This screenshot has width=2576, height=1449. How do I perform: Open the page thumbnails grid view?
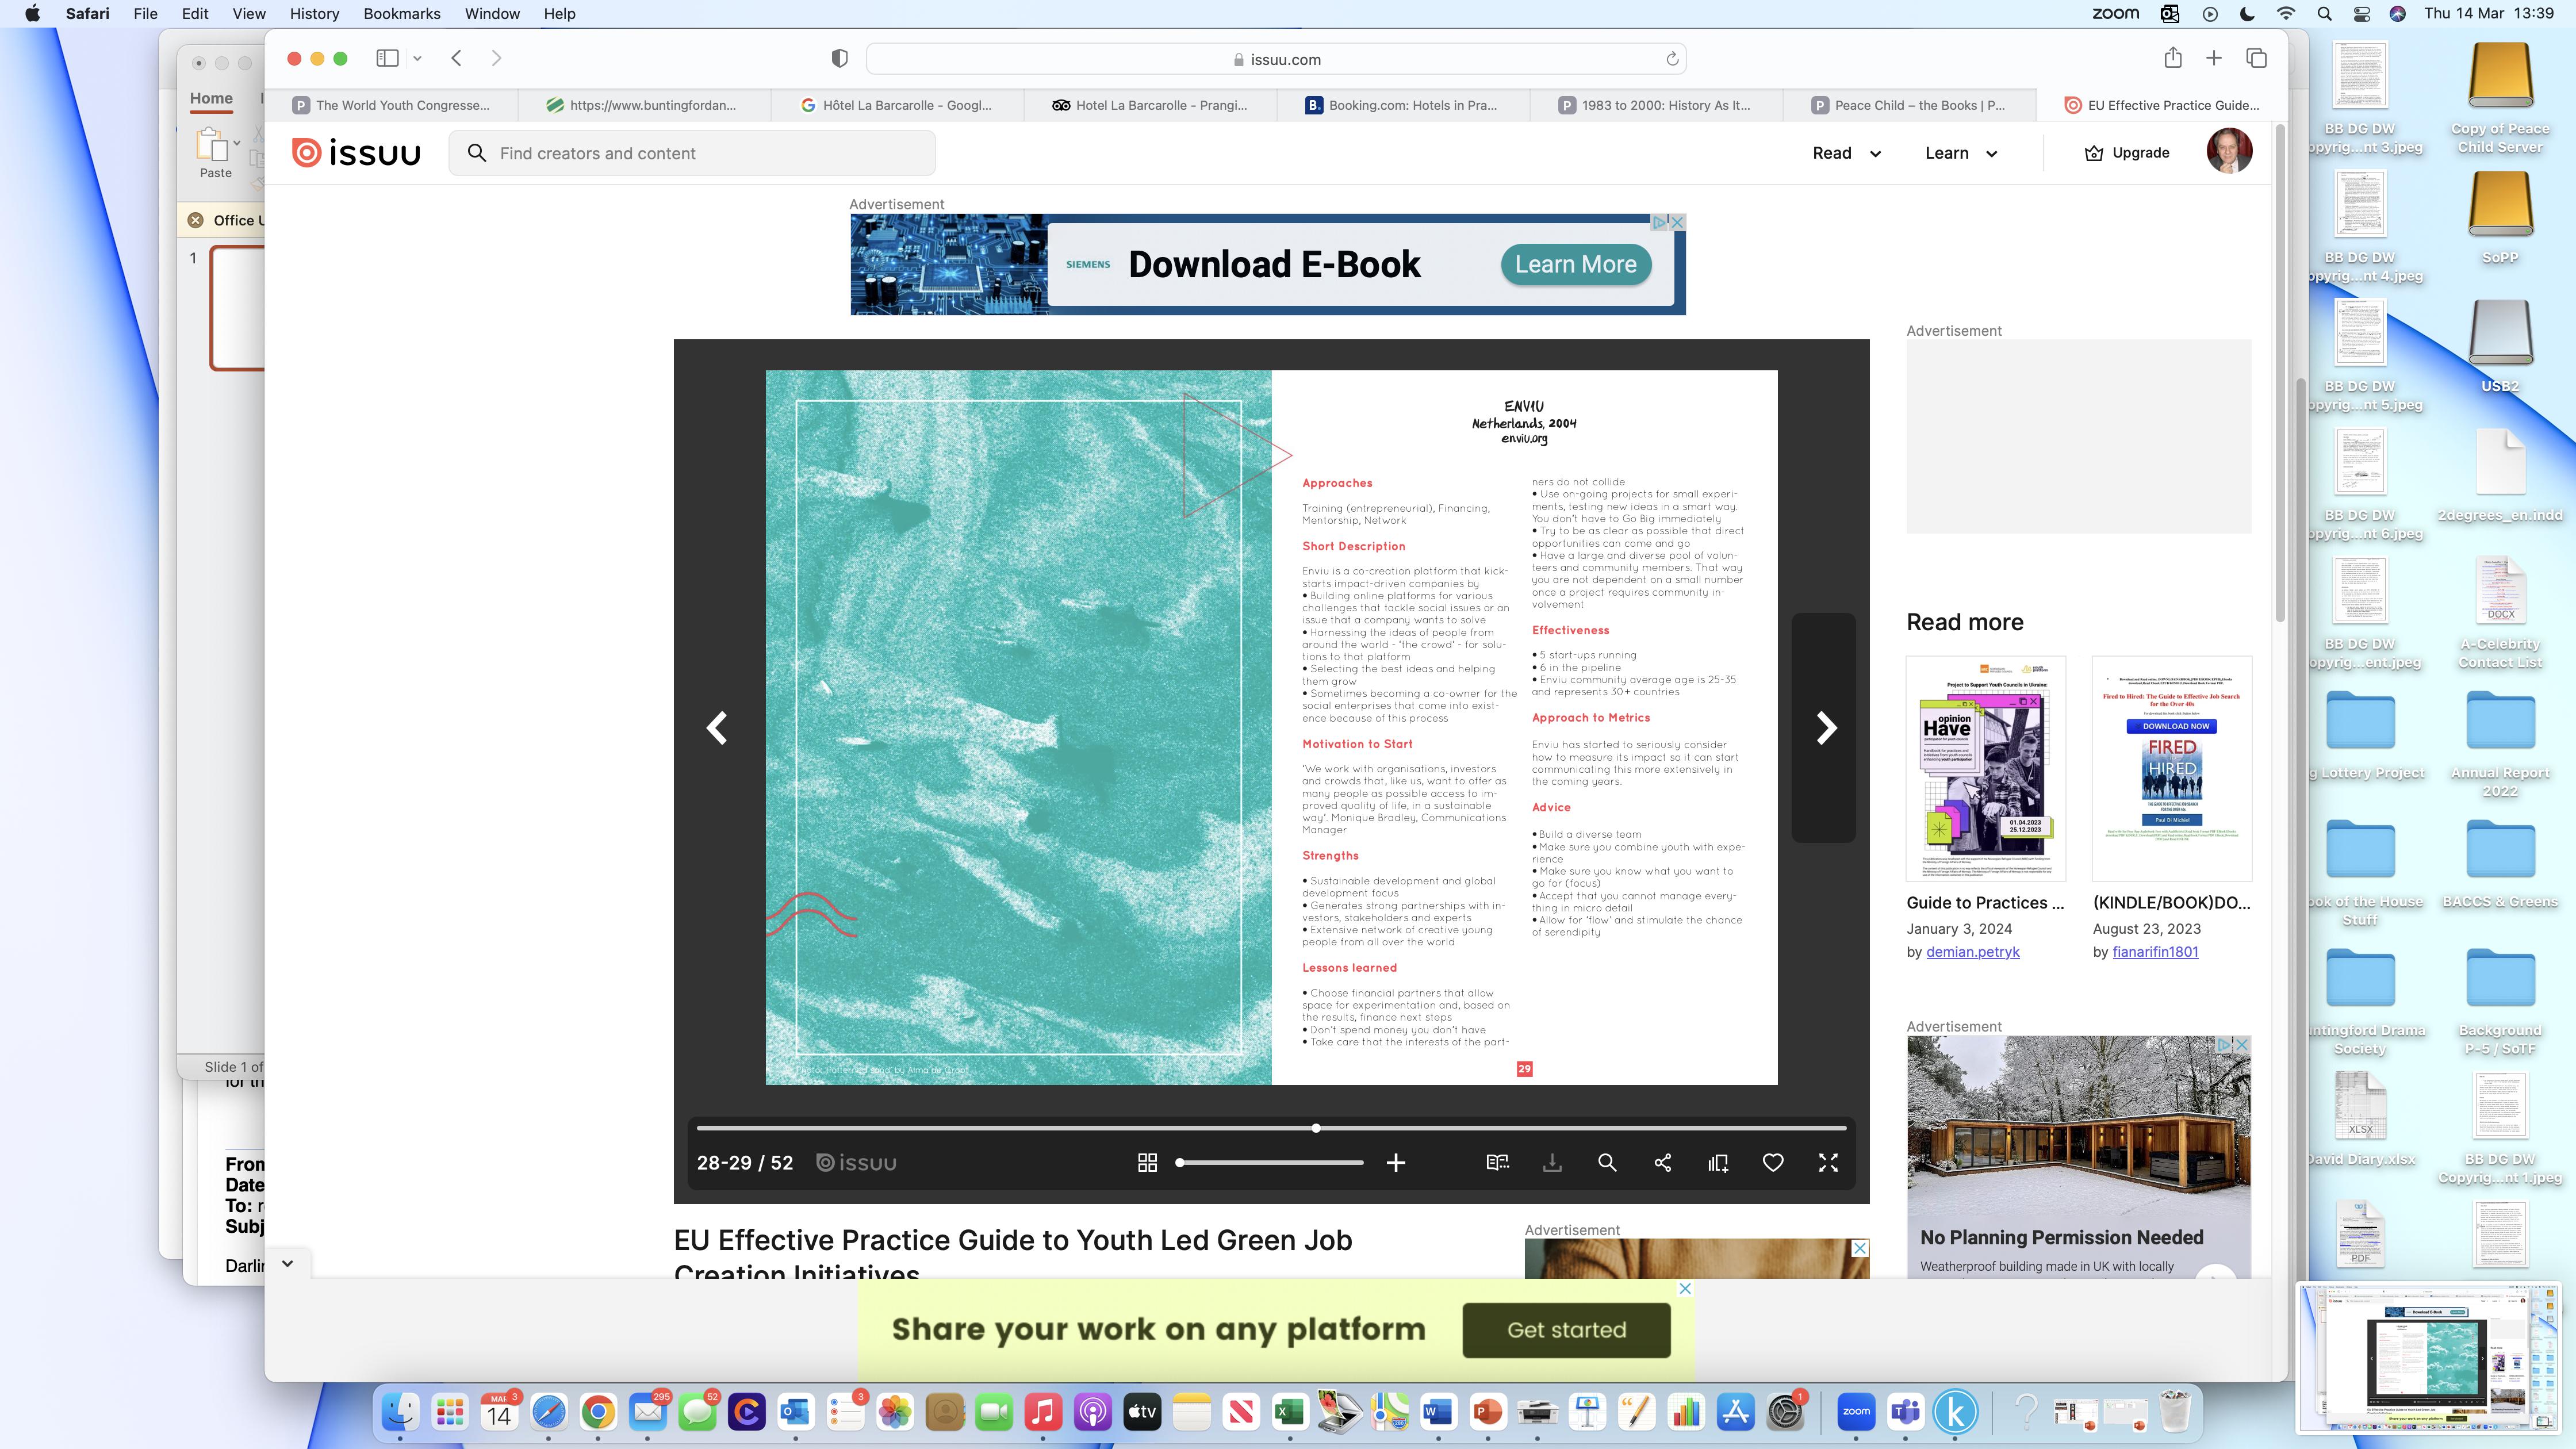click(1147, 1162)
